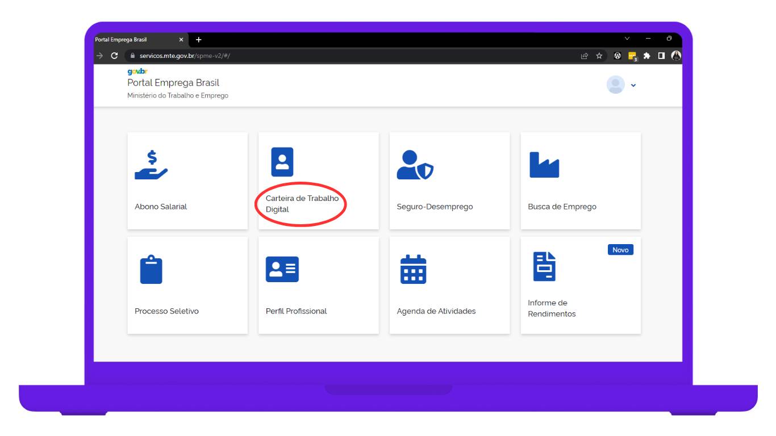Open the Informe de Rendimentos document icon
This screenshot has width=776, height=436.
544,266
